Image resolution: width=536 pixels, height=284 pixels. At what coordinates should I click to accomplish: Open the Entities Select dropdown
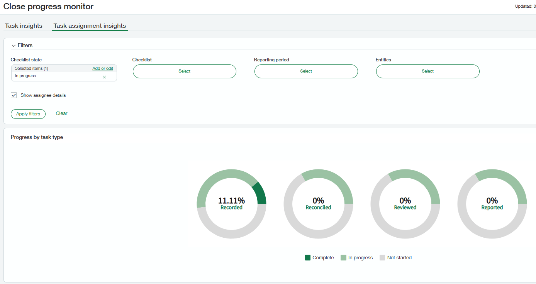(428, 71)
